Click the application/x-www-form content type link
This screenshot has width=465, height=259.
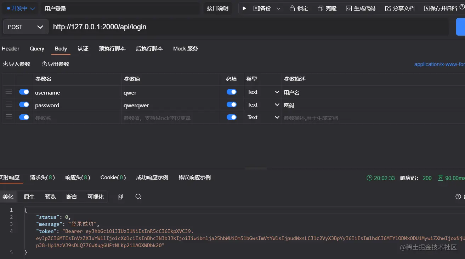[x=440, y=64]
